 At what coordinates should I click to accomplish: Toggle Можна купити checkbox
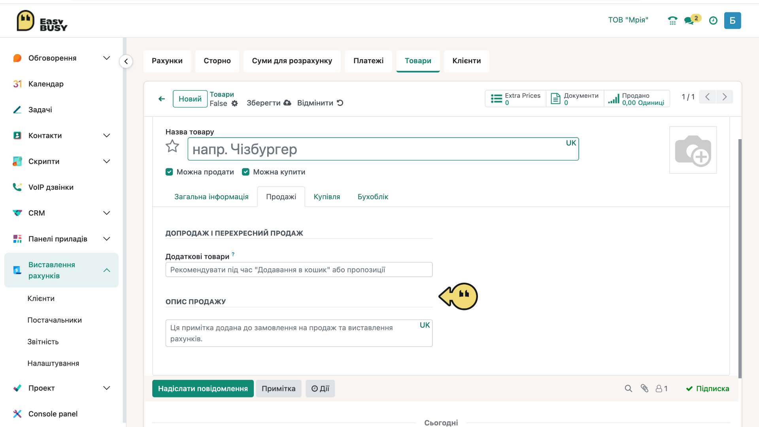(245, 172)
